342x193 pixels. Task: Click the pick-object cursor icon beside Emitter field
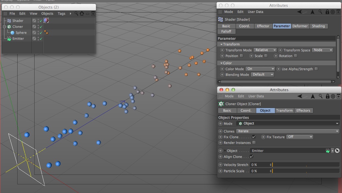[x=337, y=151]
